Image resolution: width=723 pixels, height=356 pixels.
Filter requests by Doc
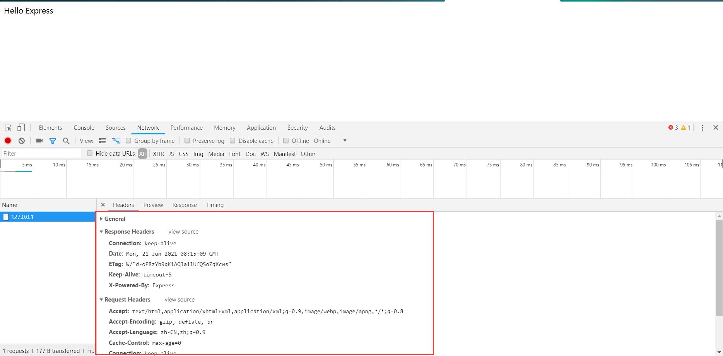(x=251, y=154)
